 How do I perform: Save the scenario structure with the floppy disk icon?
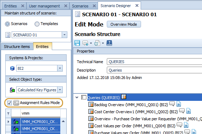(77, 43)
